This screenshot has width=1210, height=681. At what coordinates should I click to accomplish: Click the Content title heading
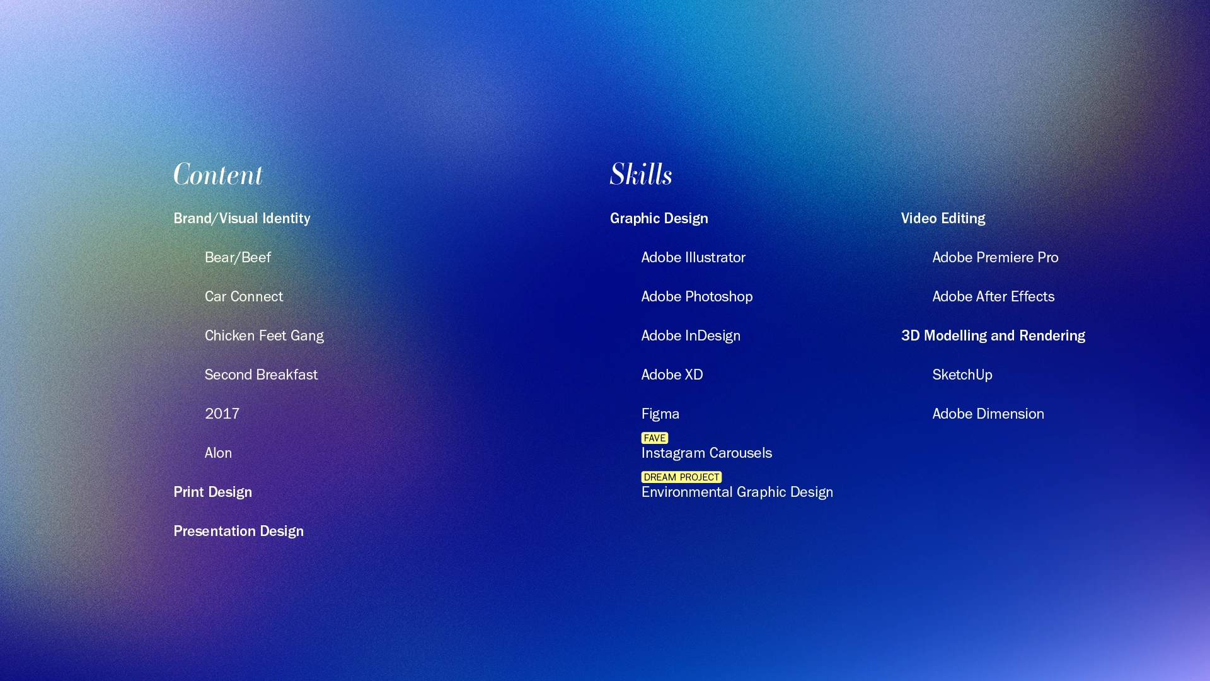pyautogui.click(x=217, y=175)
